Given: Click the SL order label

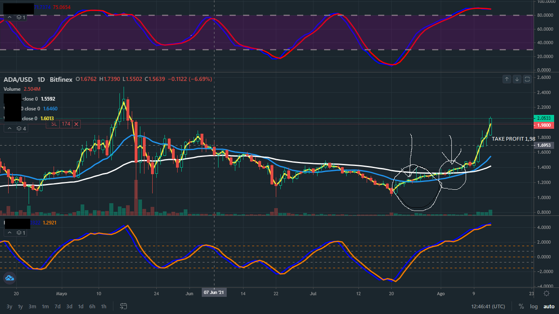Looking at the screenshot, I should pyautogui.click(x=54, y=123).
